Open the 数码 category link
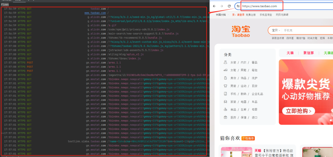Viewport: 333px width, 157px height. click(243, 94)
